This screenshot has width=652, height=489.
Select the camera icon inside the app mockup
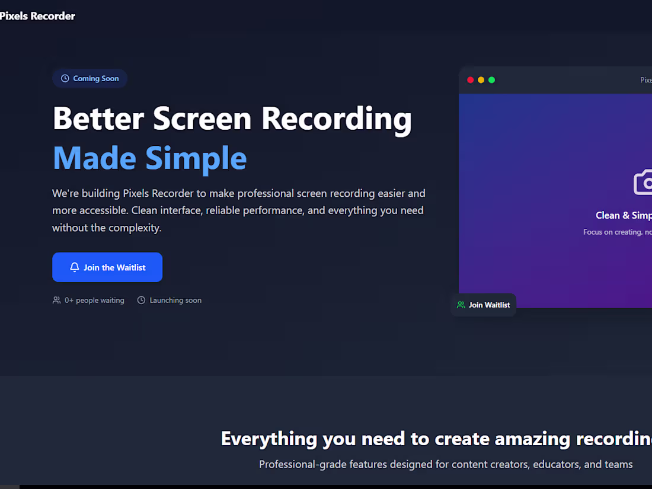point(645,182)
